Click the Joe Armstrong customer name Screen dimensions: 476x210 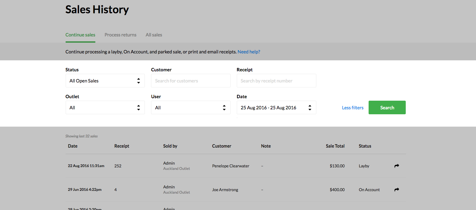(x=225, y=190)
